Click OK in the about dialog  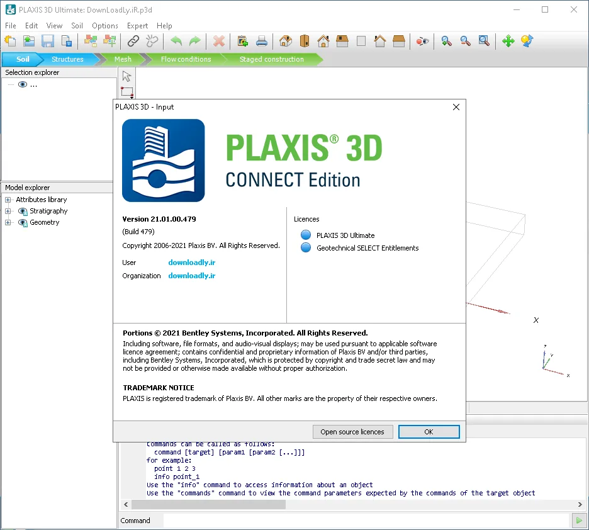429,432
